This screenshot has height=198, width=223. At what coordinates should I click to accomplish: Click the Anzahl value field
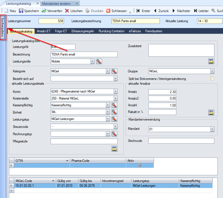(162, 105)
